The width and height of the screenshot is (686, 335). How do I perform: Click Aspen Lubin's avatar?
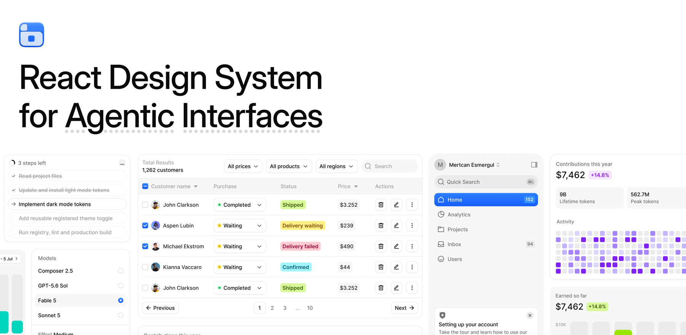coord(155,226)
